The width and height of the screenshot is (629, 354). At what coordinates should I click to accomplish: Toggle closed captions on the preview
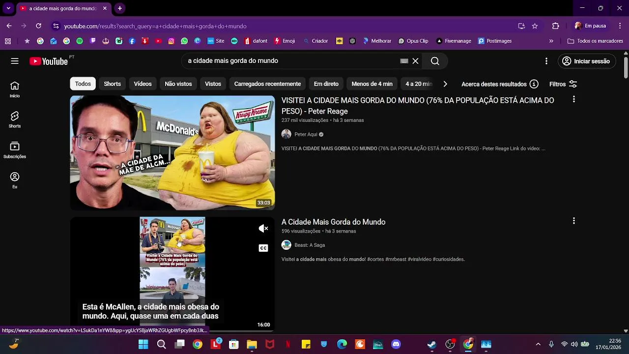[263, 248]
